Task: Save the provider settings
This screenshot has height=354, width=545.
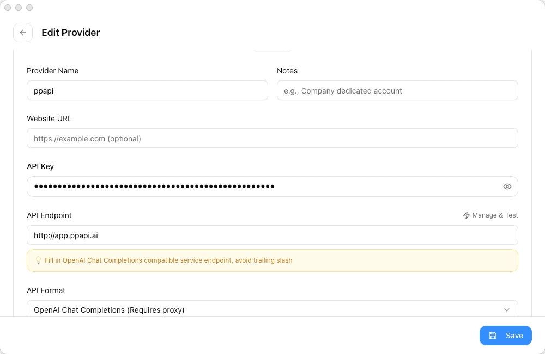Action: [x=506, y=336]
